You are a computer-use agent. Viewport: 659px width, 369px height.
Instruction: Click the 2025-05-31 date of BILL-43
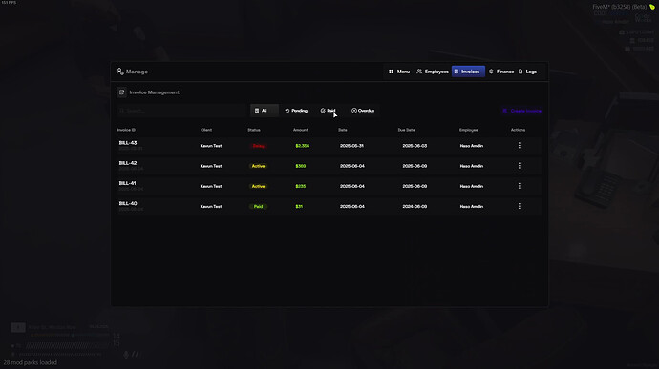click(351, 146)
